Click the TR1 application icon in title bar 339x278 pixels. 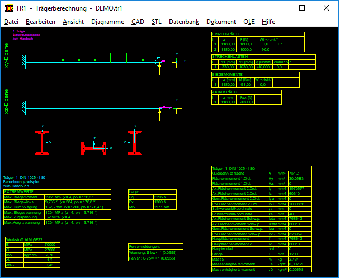click(9, 8)
